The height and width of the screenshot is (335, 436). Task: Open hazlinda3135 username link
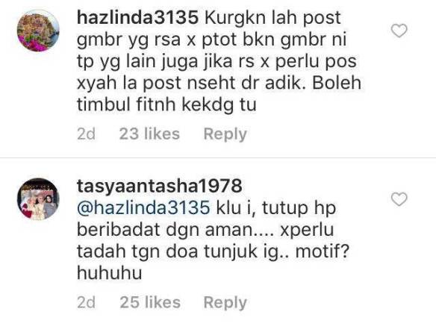137,18
